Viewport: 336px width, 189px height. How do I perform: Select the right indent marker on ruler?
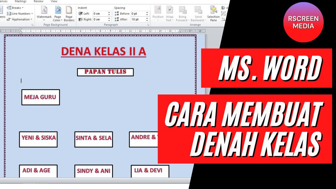click(180, 31)
